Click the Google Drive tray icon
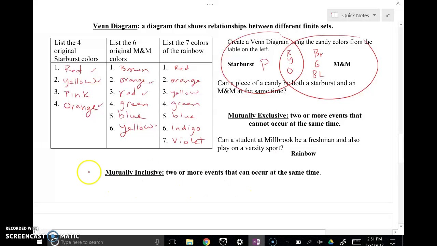The height and width of the screenshot is (246, 437). coord(330,242)
